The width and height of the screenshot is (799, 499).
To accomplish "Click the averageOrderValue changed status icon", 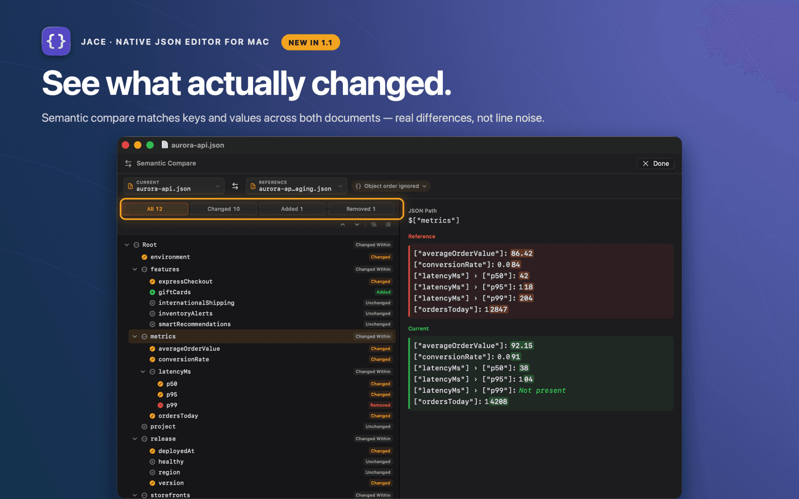I will click(152, 349).
